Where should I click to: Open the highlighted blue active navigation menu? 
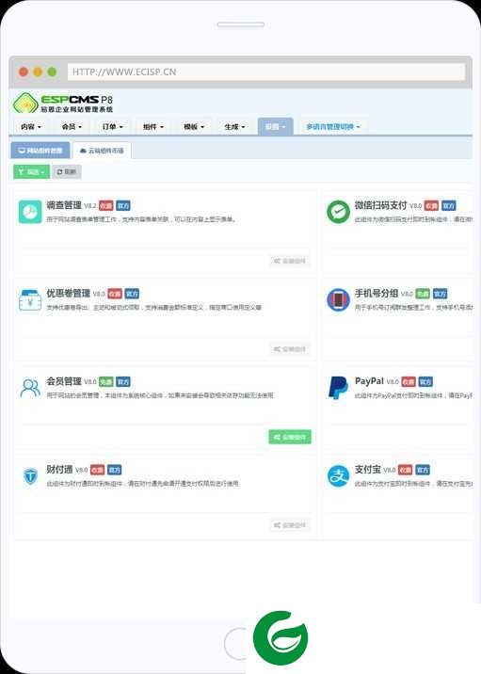tap(276, 127)
